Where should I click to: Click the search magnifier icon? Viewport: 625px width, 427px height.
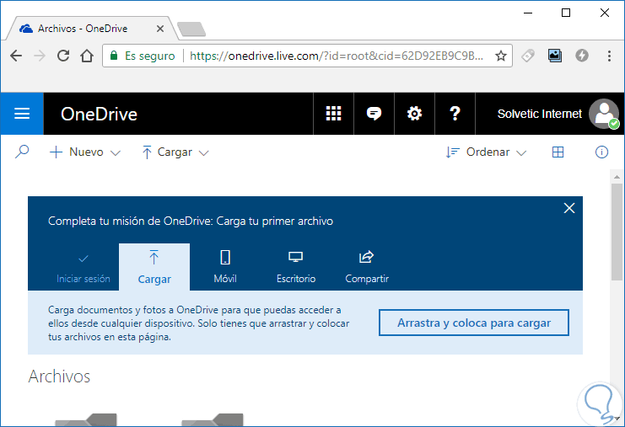coord(22,152)
